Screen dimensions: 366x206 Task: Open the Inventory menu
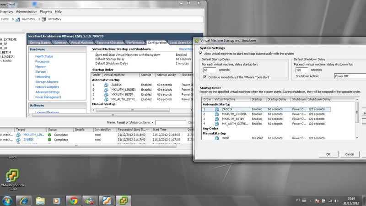pos(6,11)
